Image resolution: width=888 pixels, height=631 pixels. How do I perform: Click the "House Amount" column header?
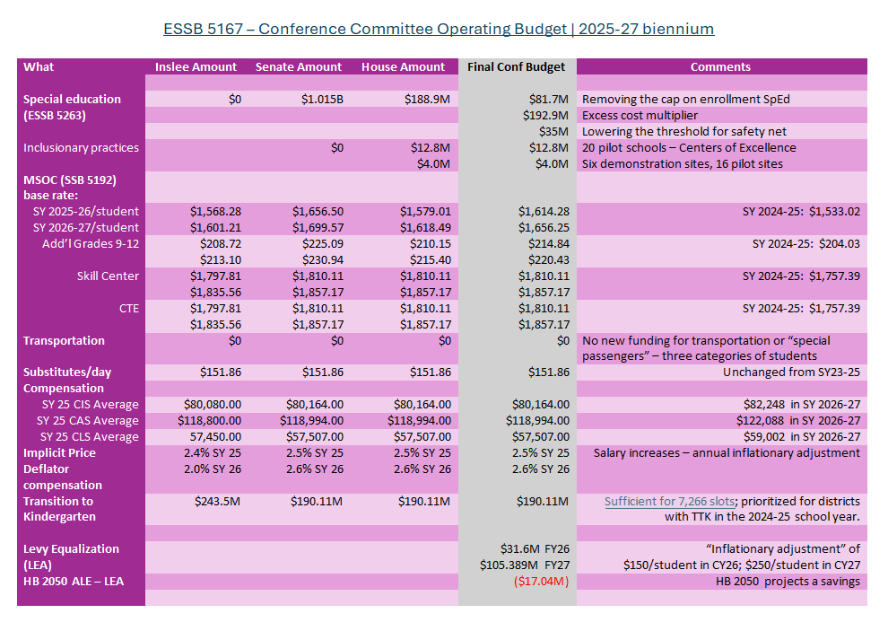(x=403, y=67)
